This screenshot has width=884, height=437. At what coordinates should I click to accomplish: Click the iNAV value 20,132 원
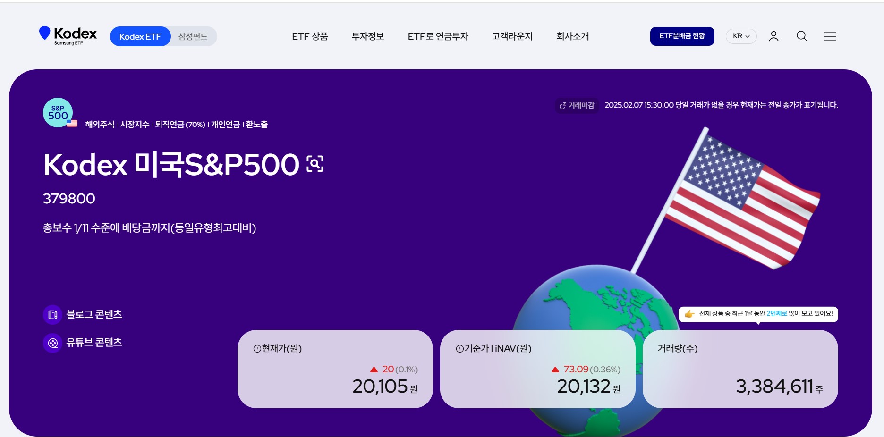pos(589,387)
